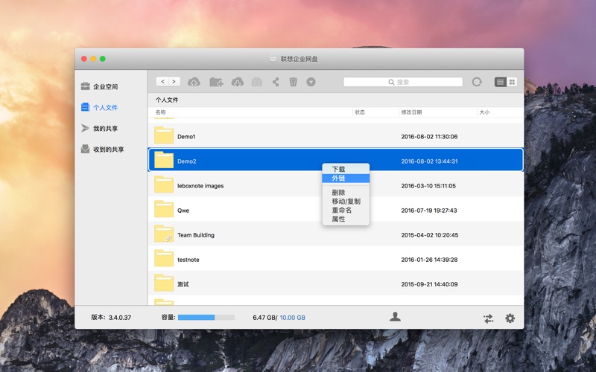Open the user account icon
The width and height of the screenshot is (596, 372).
point(395,317)
